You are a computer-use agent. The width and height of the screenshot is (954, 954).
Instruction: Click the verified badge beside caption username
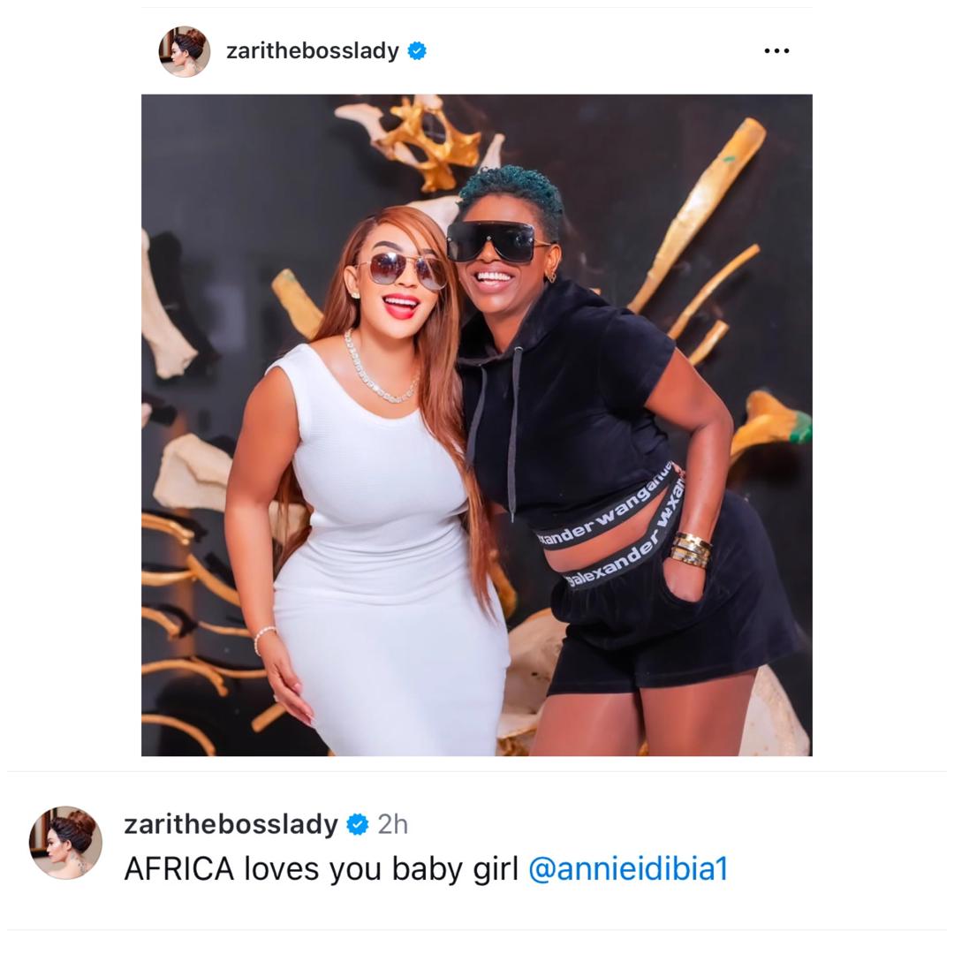tap(357, 824)
